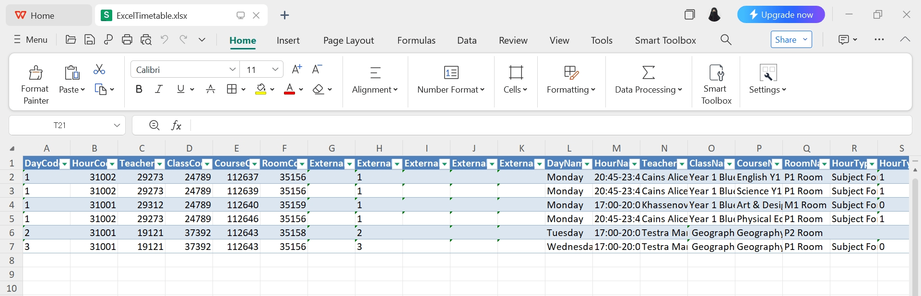Image resolution: width=921 pixels, height=296 pixels.
Task: Toggle Bold formatting
Action: (x=139, y=89)
